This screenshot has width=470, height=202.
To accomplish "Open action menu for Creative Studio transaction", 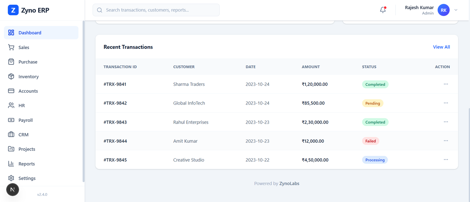I will tap(446, 160).
